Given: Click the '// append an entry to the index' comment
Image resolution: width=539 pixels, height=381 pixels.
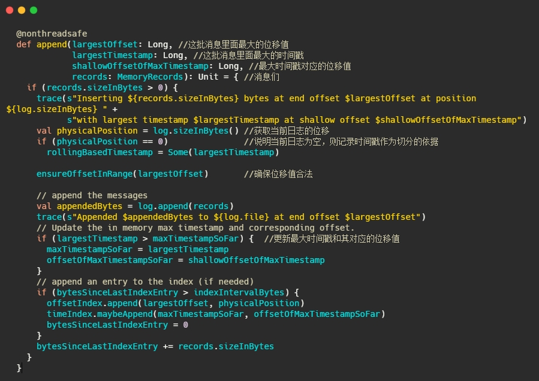Looking at the screenshot, I should [x=145, y=282].
